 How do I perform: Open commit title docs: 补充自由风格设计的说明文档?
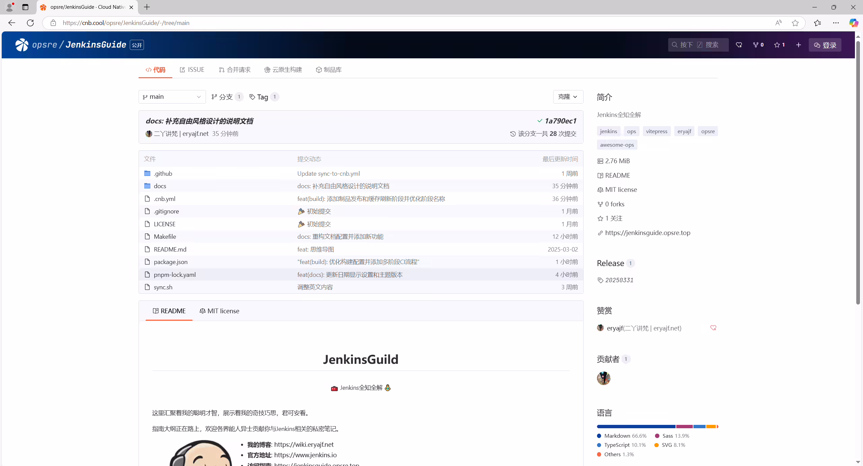pyautogui.click(x=200, y=121)
